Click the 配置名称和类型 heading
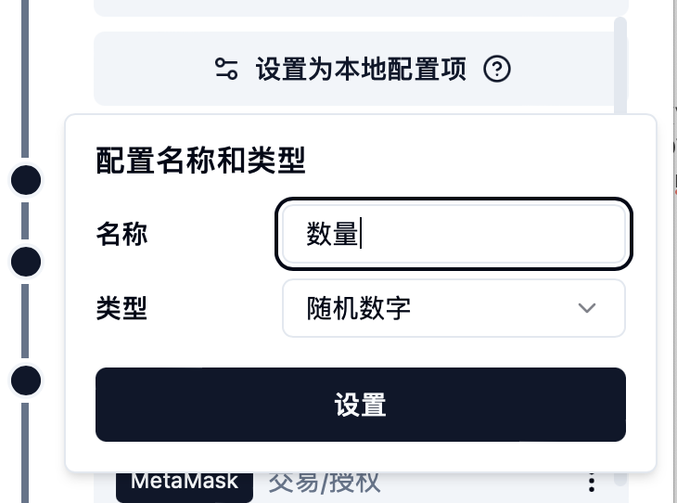Viewport: 677px width, 503px height. pyautogui.click(x=200, y=161)
